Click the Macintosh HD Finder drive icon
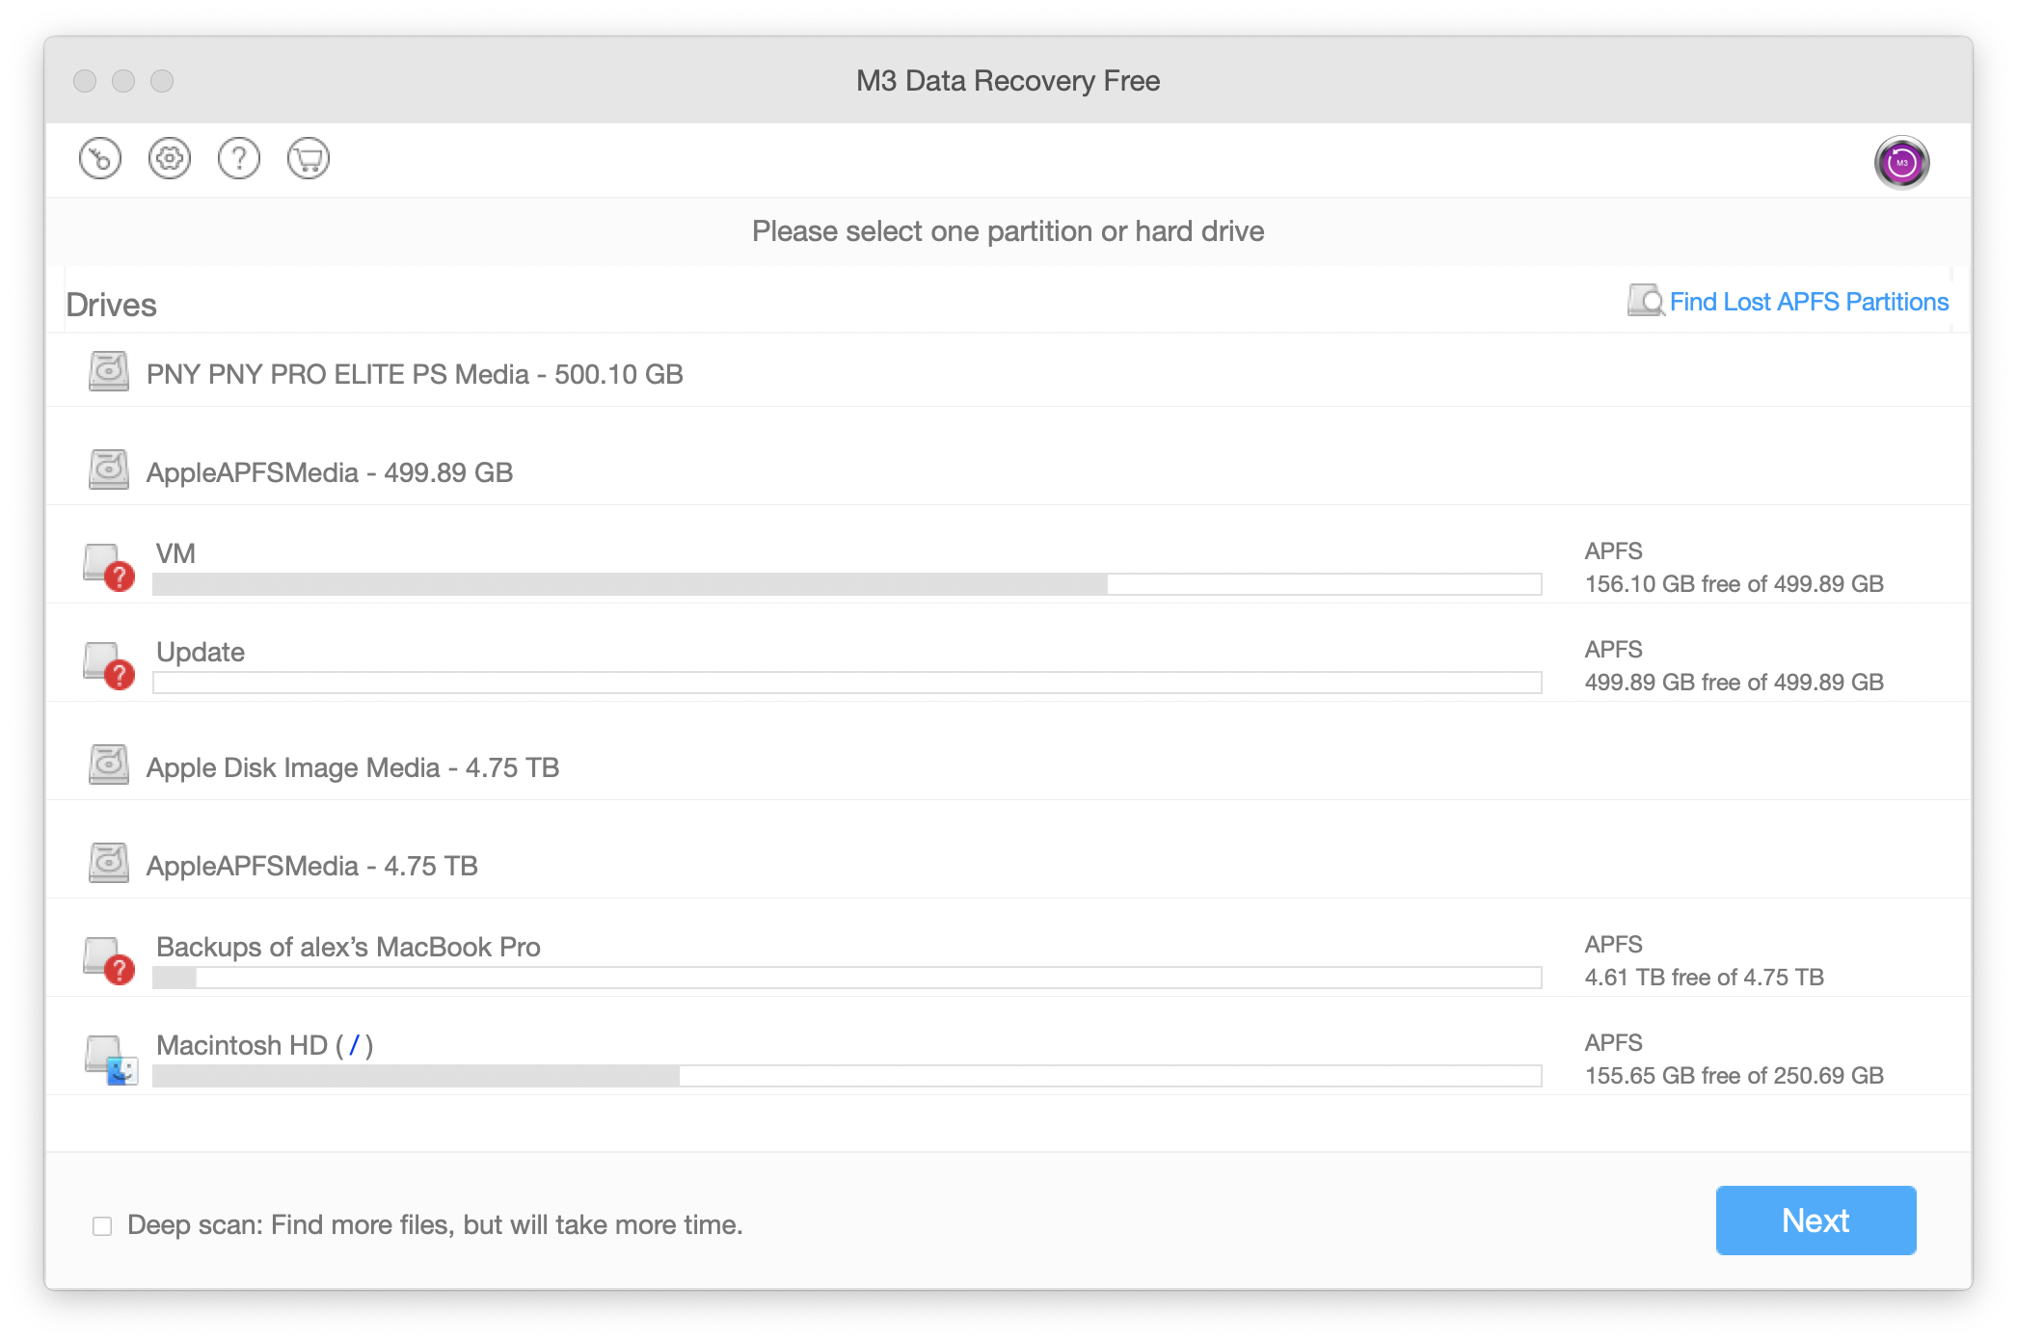 111,1060
